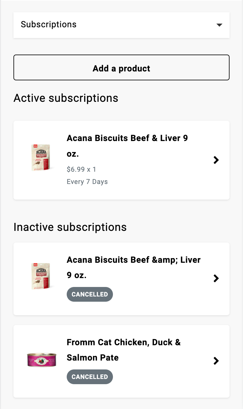Expand cancelled Acana Biscuits chevron arrow

pyautogui.click(x=216, y=278)
